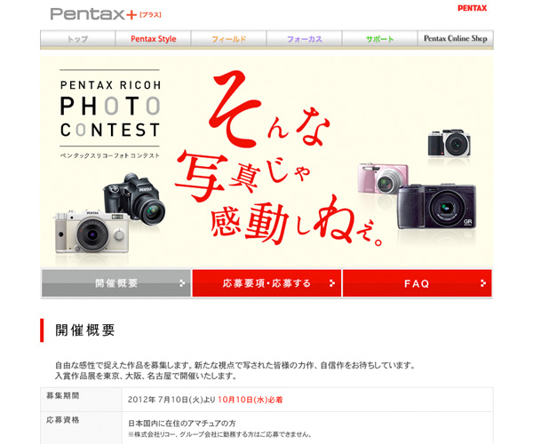Click the red 応募要項・応募する button

[x=266, y=283]
